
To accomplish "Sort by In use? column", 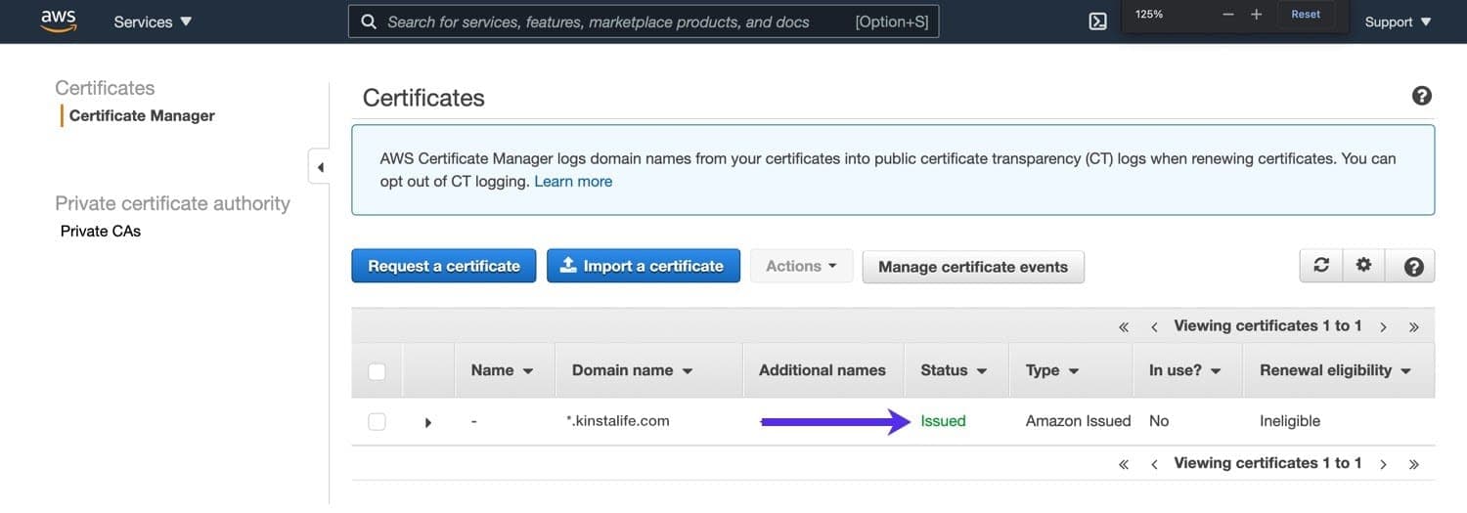I will [x=1185, y=370].
